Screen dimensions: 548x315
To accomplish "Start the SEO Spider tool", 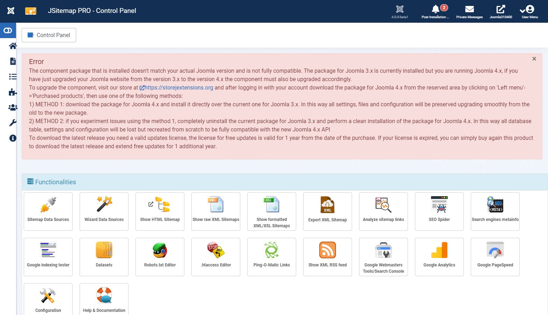I will point(439,212).
